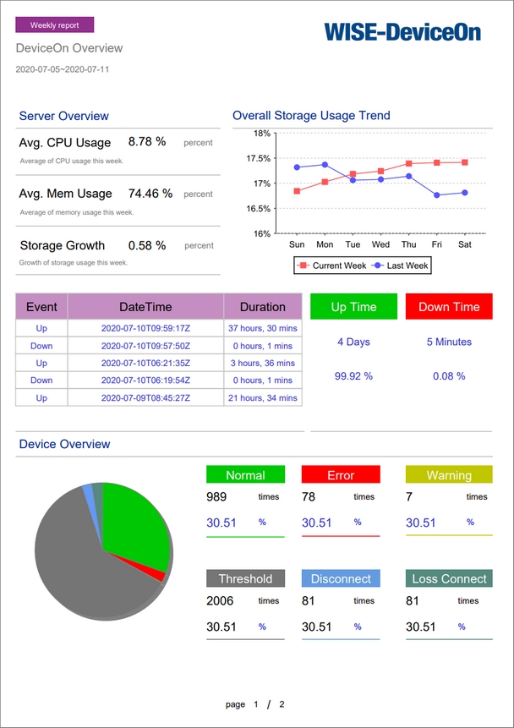Select the Loss Connect status label
This screenshot has width=514, height=728.
click(448, 579)
